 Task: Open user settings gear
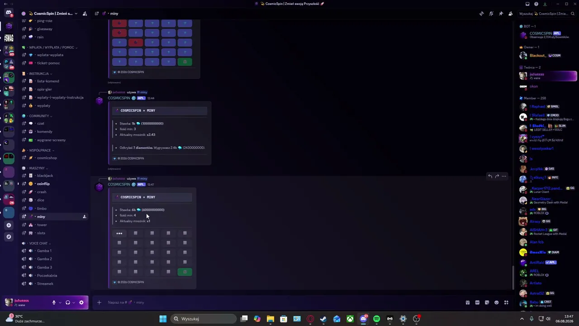(81, 302)
